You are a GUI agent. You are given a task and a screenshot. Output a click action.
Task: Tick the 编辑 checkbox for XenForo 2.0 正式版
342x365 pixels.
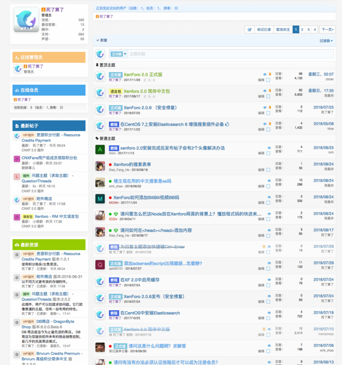[268, 80]
